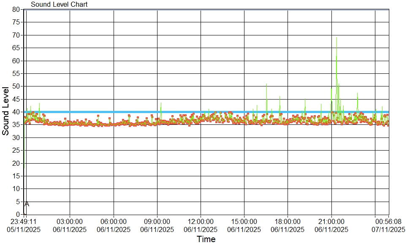The height and width of the screenshot is (248, 418).
Task: Select the 60 tick label on the vertical axis
Action: tap(16, 61)
